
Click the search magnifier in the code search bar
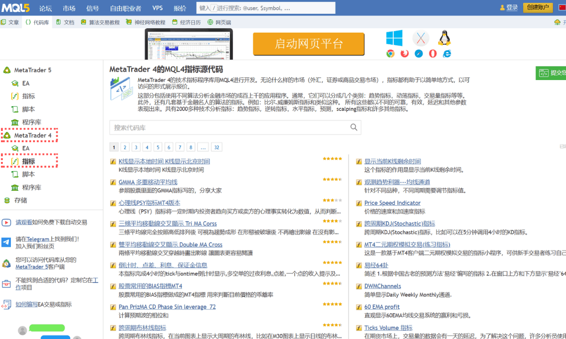[353, 128]
